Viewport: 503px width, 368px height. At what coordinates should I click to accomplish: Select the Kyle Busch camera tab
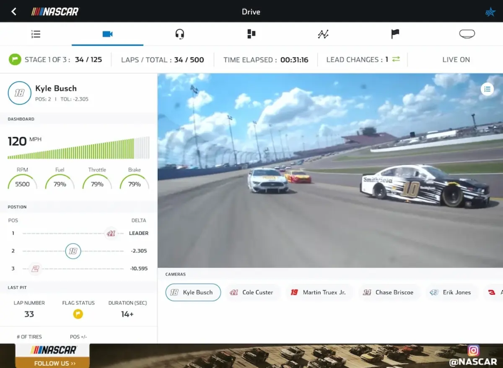click(193, 292)
